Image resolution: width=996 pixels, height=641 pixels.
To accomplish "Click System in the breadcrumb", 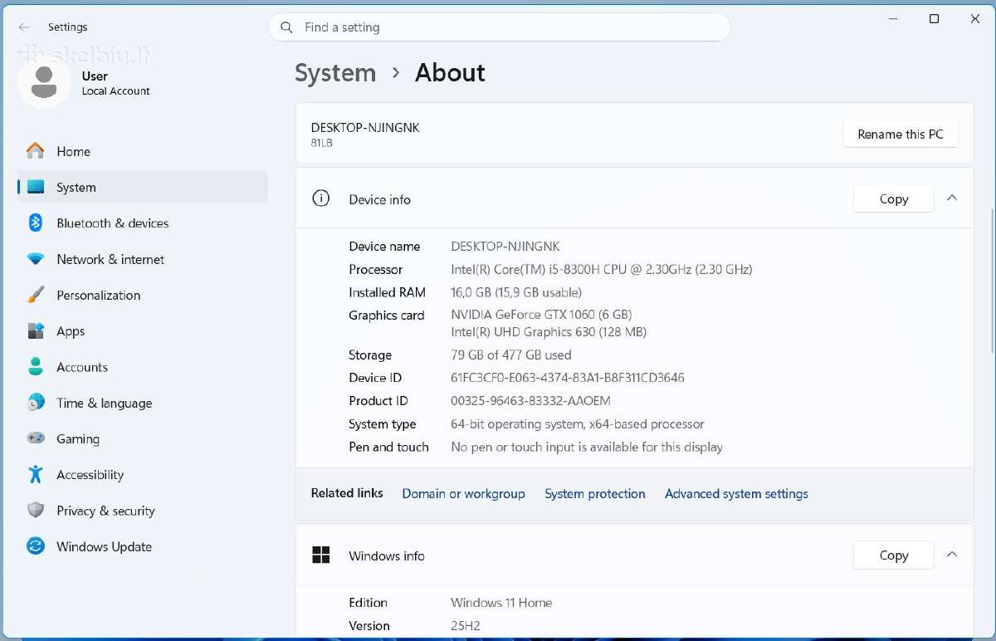I will click(335, 73).
